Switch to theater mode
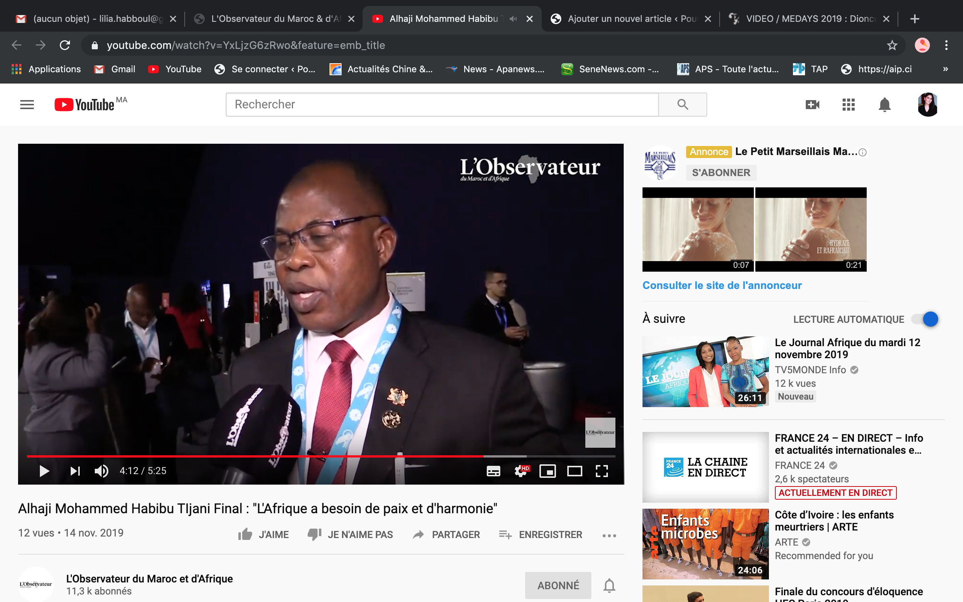This screenshot has height=602, width=963. pos(575,471)
